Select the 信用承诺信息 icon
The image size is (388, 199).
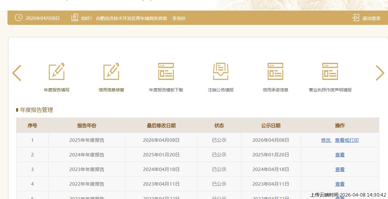click(x=275, y=72)
